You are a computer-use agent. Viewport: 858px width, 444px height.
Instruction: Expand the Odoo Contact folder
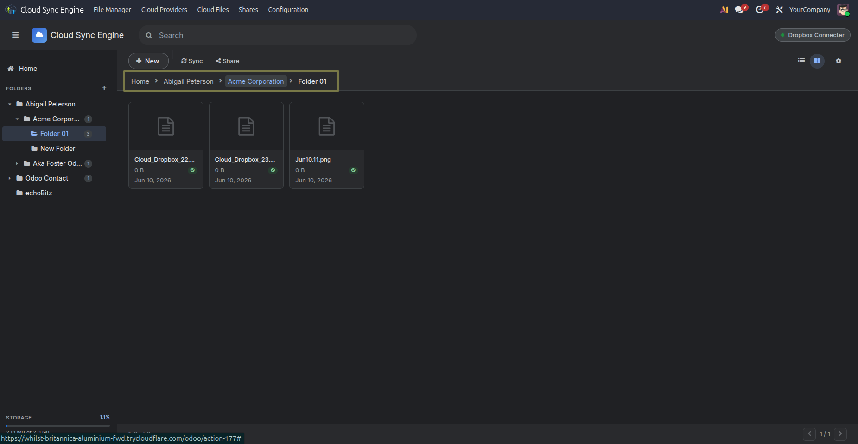10,178
